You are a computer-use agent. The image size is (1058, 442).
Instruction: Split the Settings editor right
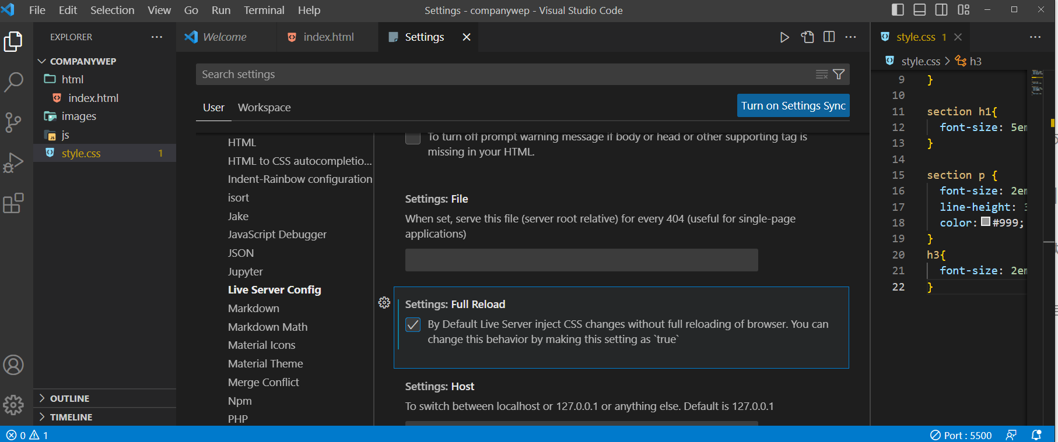click(829, 37)
